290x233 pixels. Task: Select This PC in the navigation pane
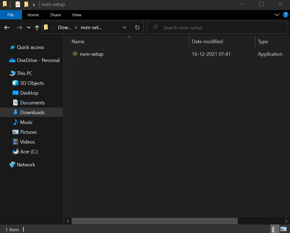(24, 73)
